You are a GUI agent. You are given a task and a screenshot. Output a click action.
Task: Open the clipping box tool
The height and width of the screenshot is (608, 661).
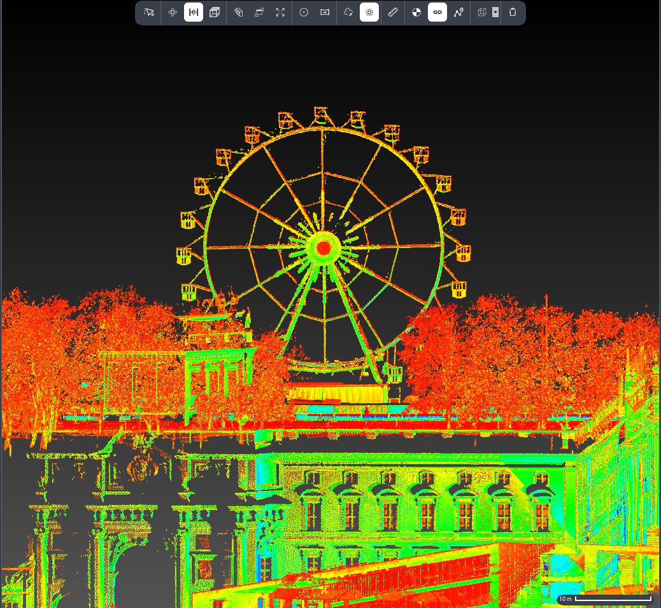tap(482, 12)
